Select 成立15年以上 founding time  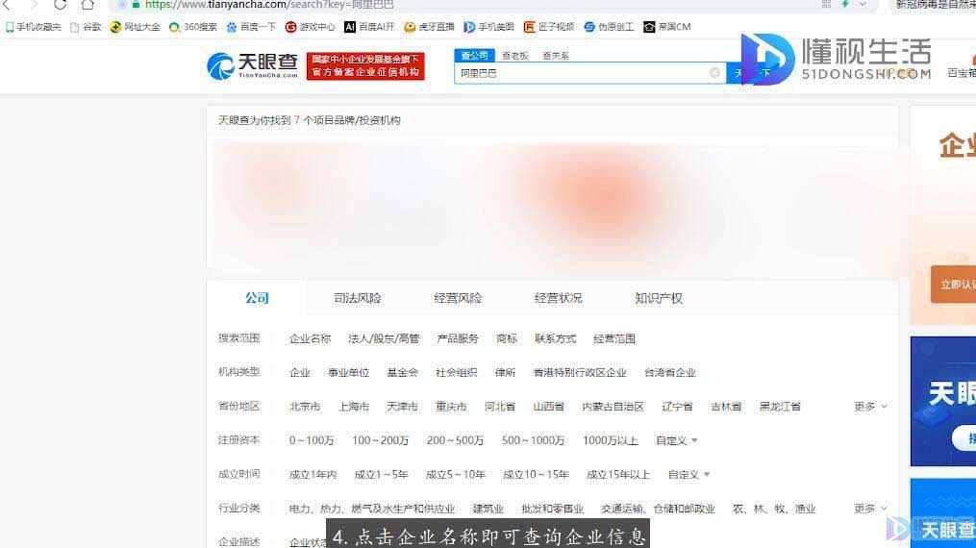pyautogui.click(x=618, y=475)
